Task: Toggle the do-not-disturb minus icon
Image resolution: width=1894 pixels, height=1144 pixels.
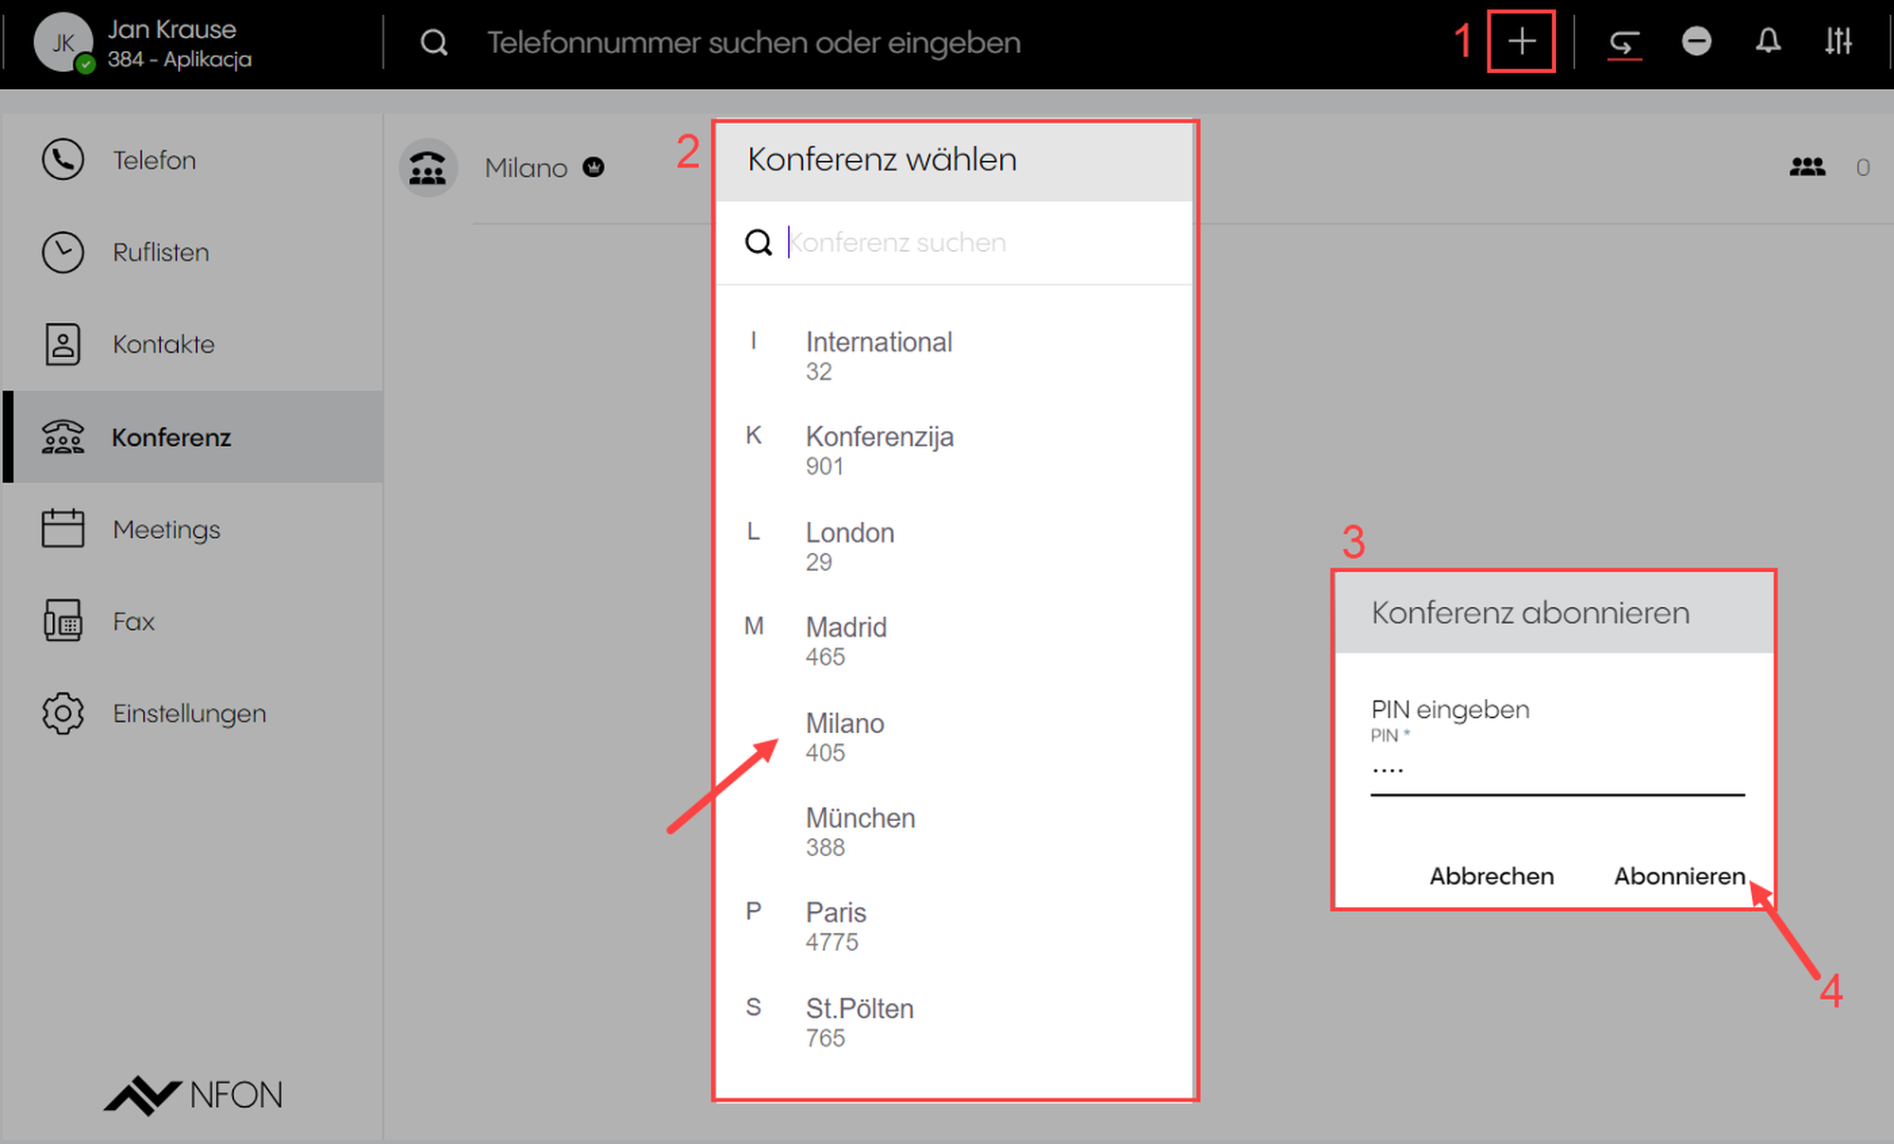Action: click(x=1696, y=42)
